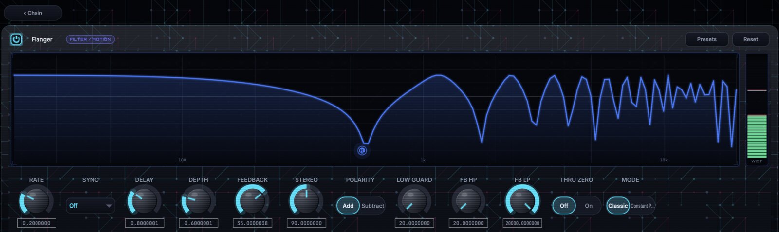Click the 10k frequency label
This screenshot has width=779, height=232.
point(664,160)
